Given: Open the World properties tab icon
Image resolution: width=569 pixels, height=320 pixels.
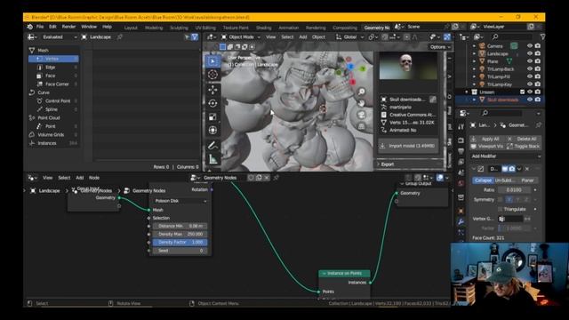Looking at the screenshot, I should (461, 183).
